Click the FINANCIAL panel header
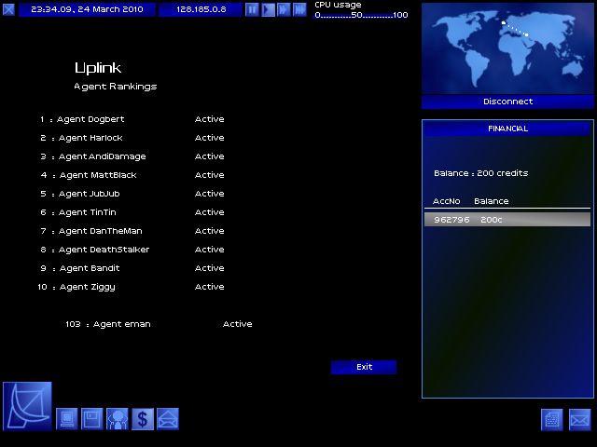This screenshot has height=447, width=597. (507, 129)
